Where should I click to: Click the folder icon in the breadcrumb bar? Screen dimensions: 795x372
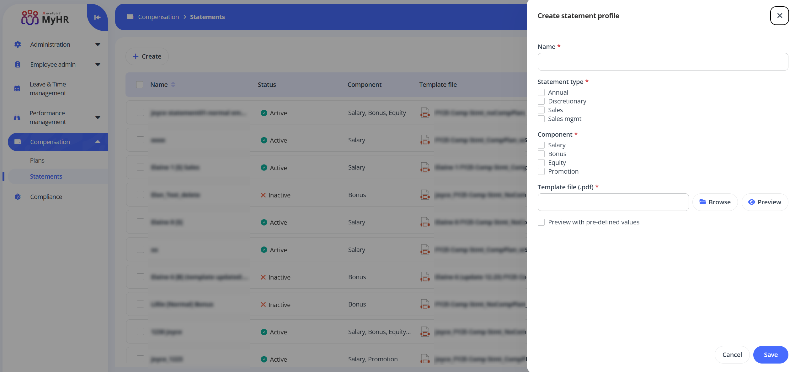(130, 17)
